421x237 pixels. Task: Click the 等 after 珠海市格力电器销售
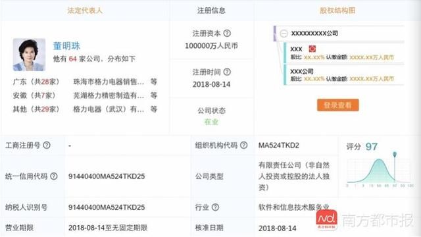click(x=153, y=82)
